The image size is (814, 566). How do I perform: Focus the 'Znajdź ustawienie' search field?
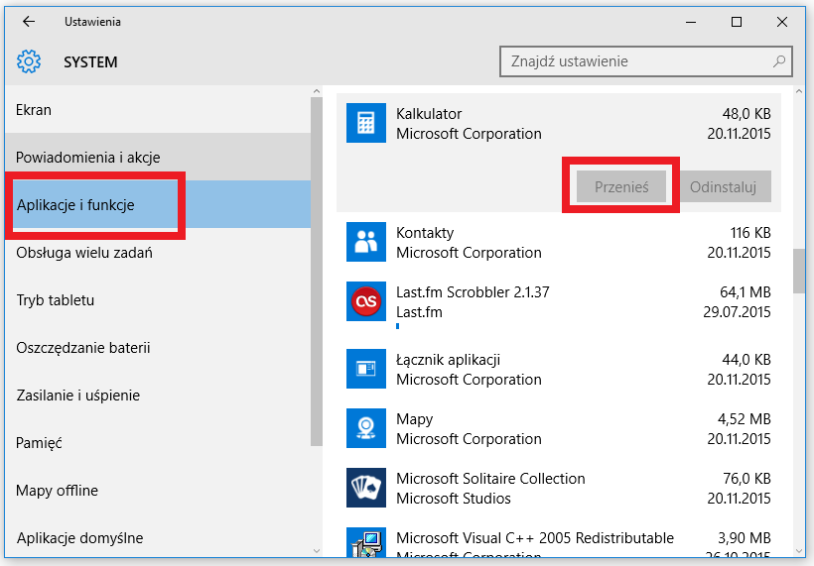[646, 61]
